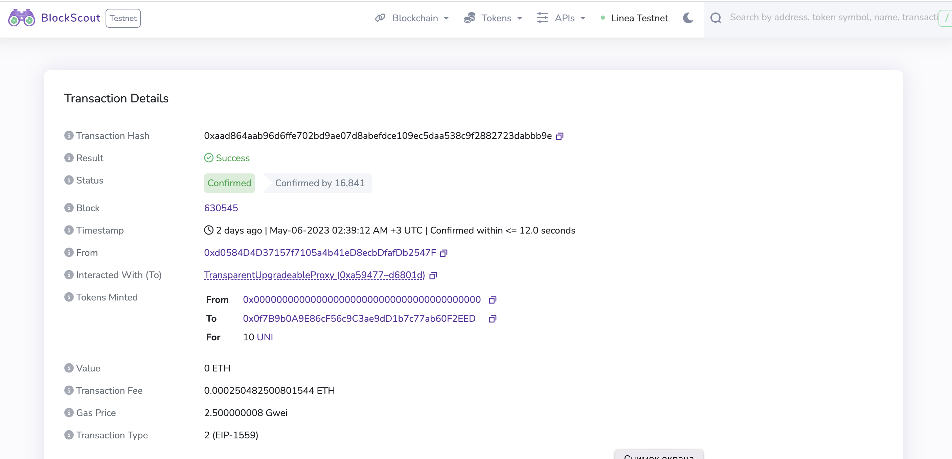The height and width of the screenshot is (459, 952).
Task: Copy the zero address in Tokens Minted
Action: pos(492,300)
